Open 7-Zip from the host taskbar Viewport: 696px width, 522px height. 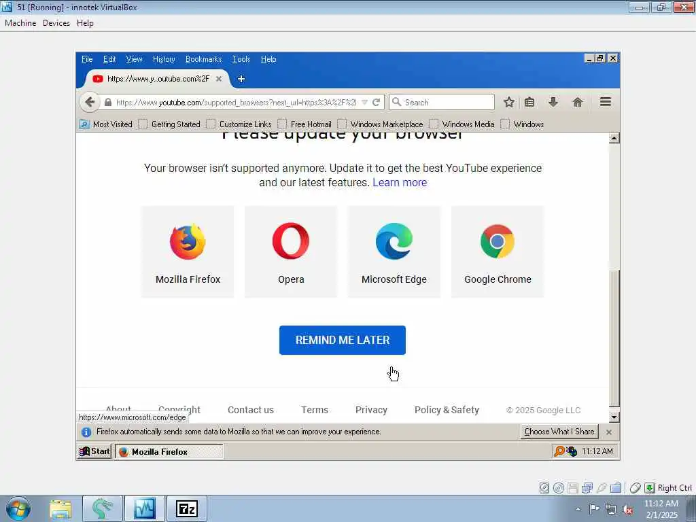[x=187, y=508]
